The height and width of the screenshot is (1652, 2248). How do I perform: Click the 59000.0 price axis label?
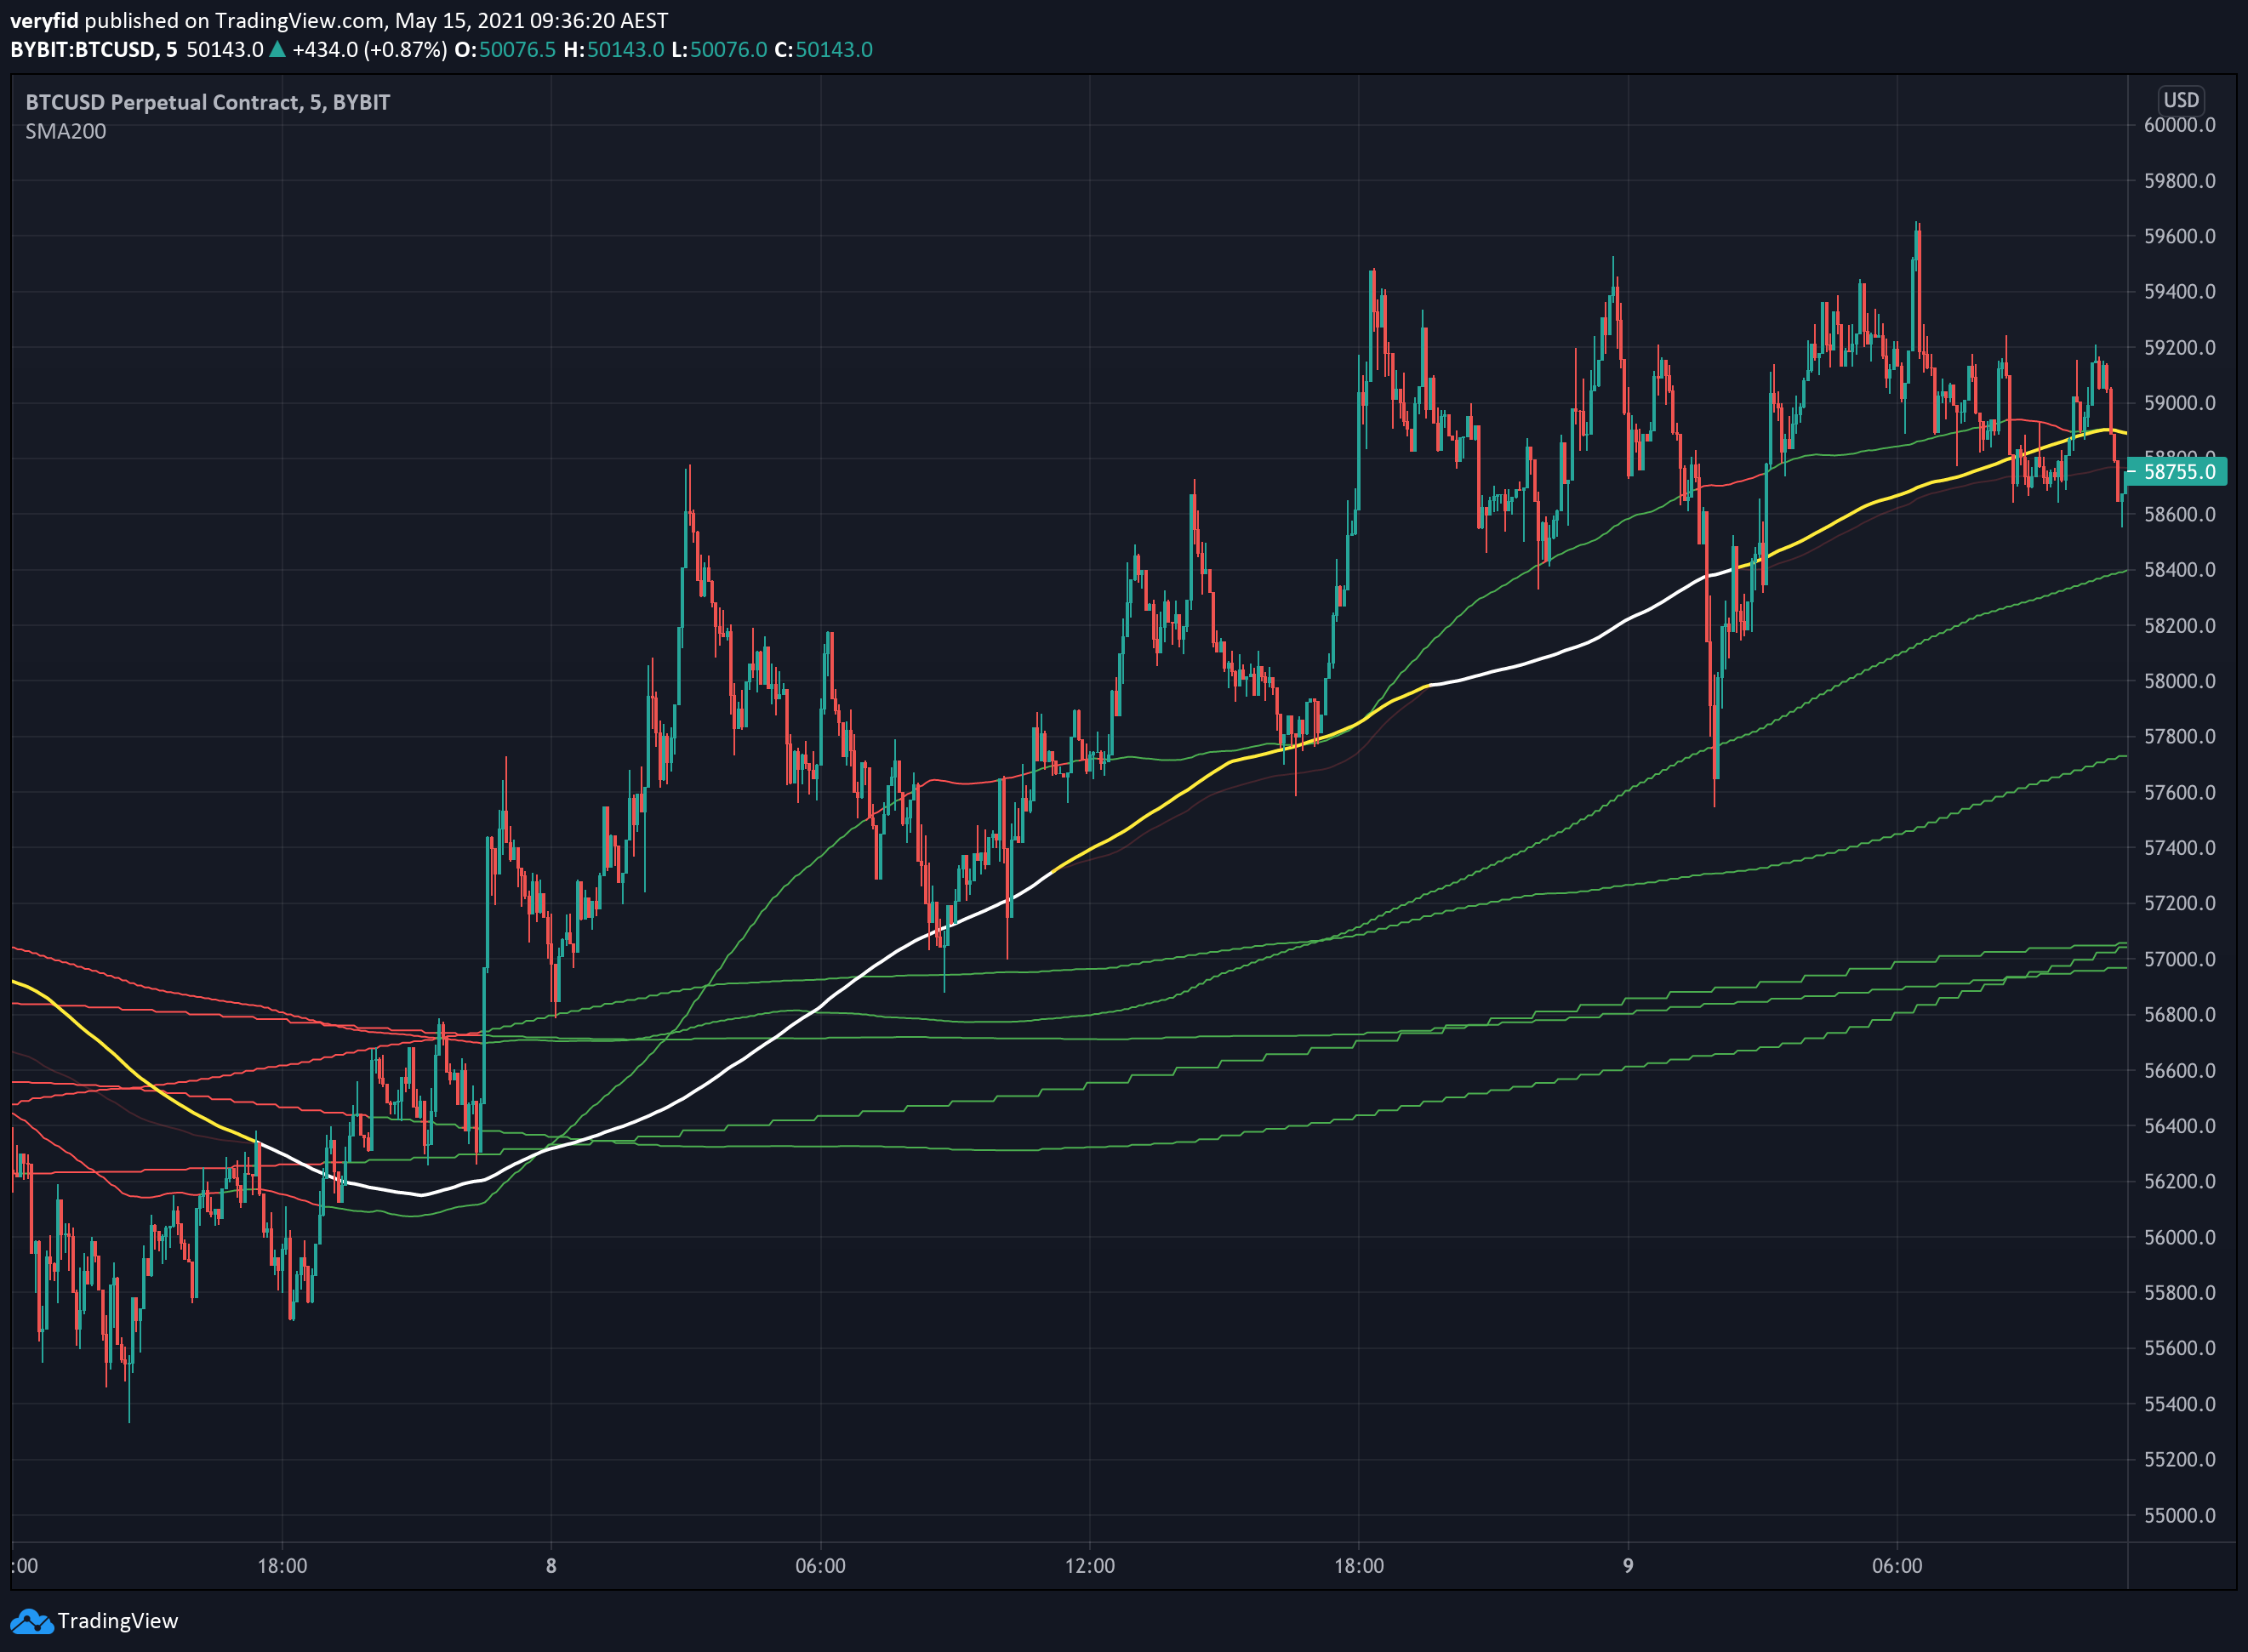click(2179, 403)
